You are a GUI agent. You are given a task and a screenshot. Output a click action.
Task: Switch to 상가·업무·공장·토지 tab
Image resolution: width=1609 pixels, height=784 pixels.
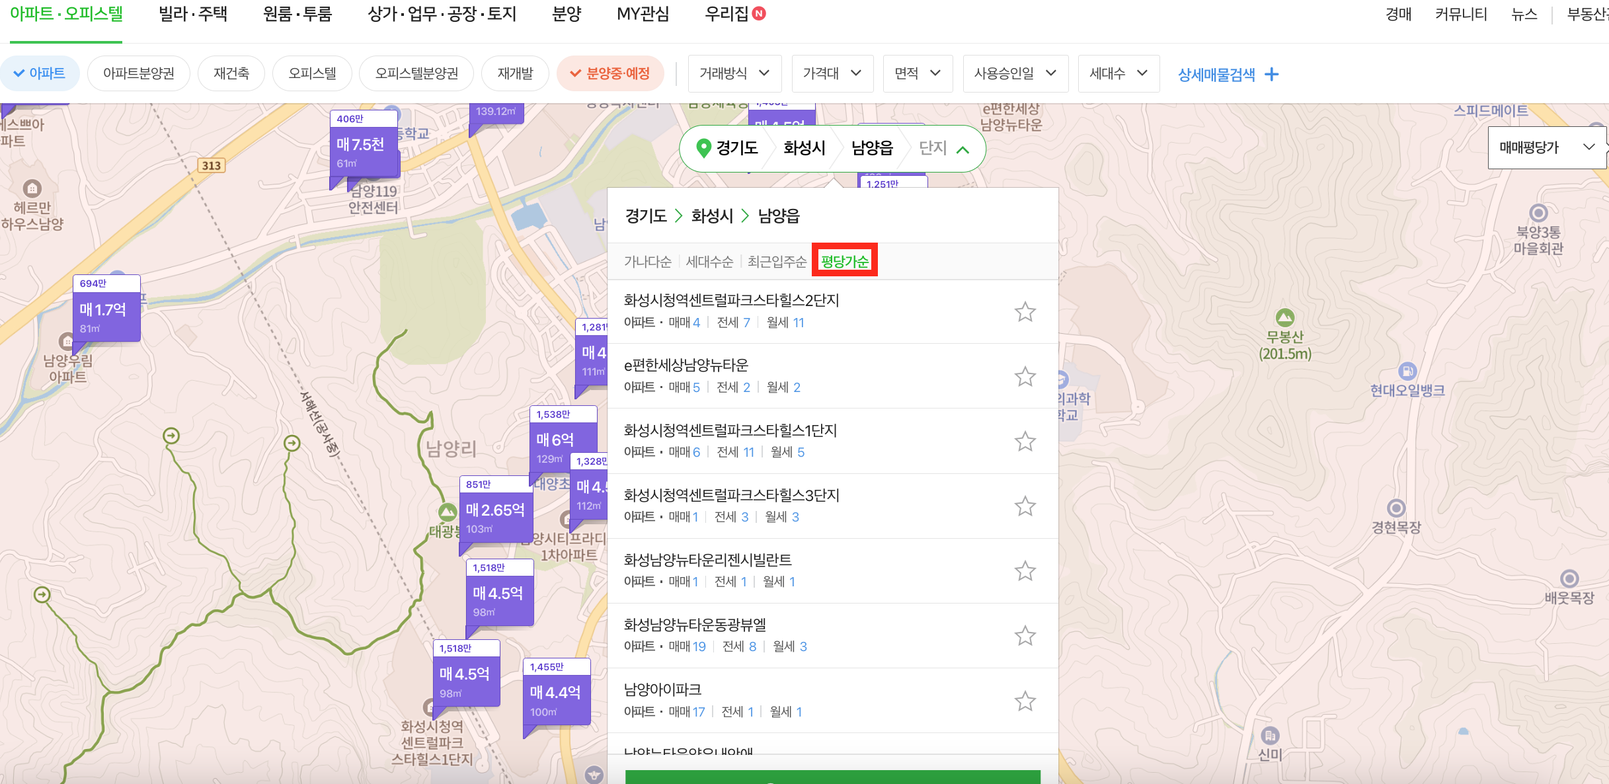pos(442,14)
